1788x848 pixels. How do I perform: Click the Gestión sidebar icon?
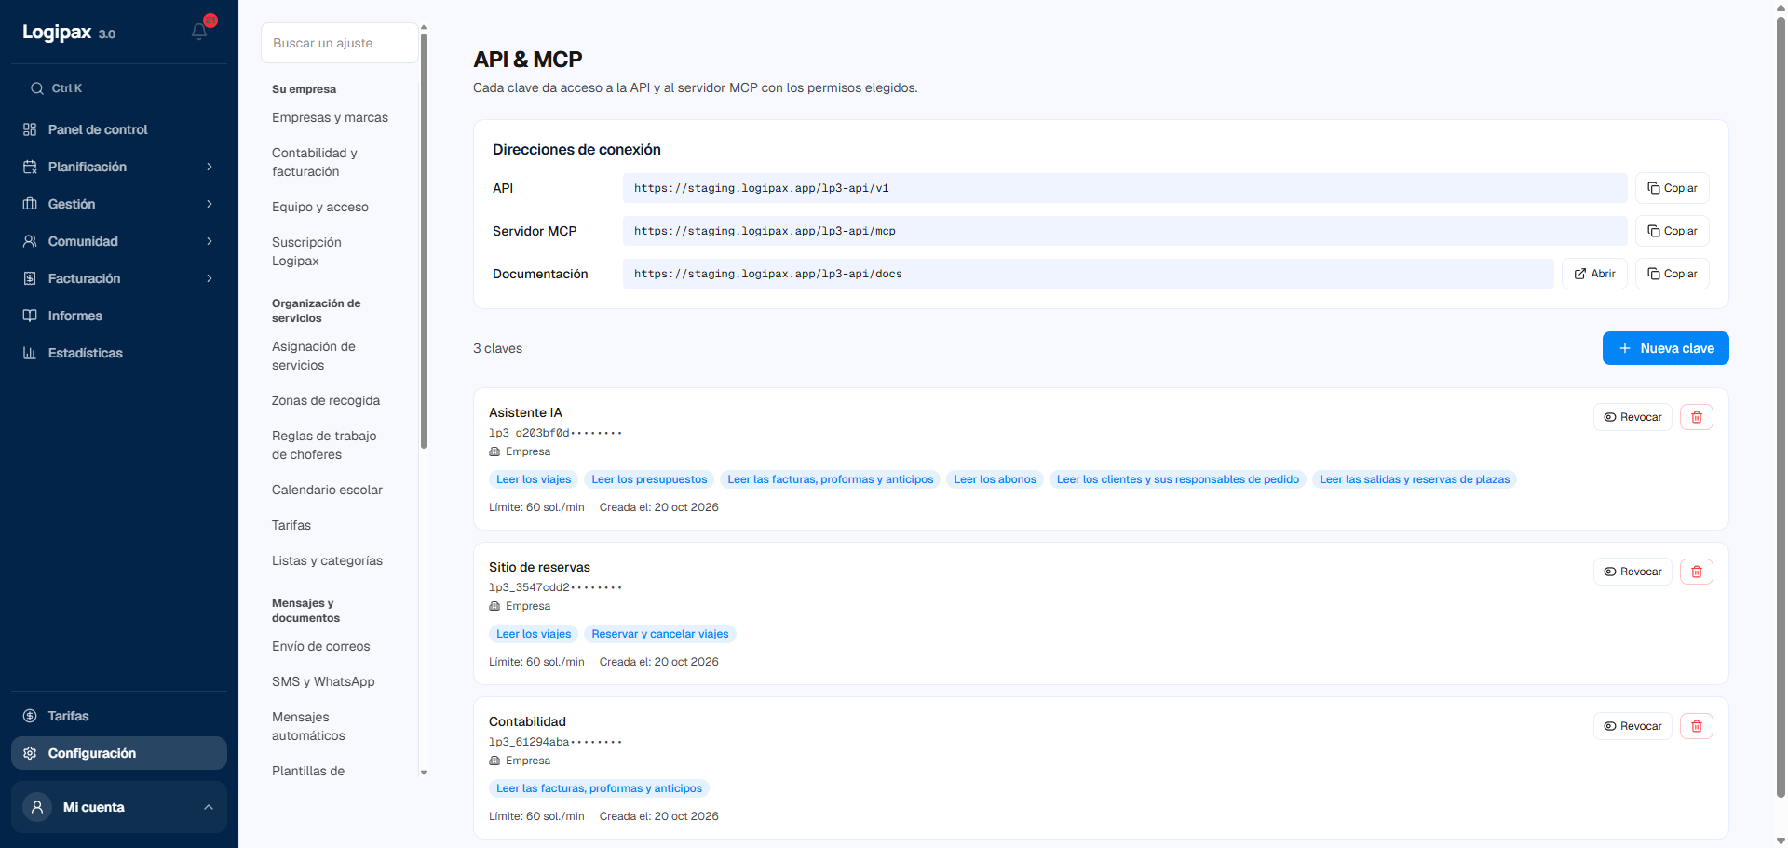point(30,204)
